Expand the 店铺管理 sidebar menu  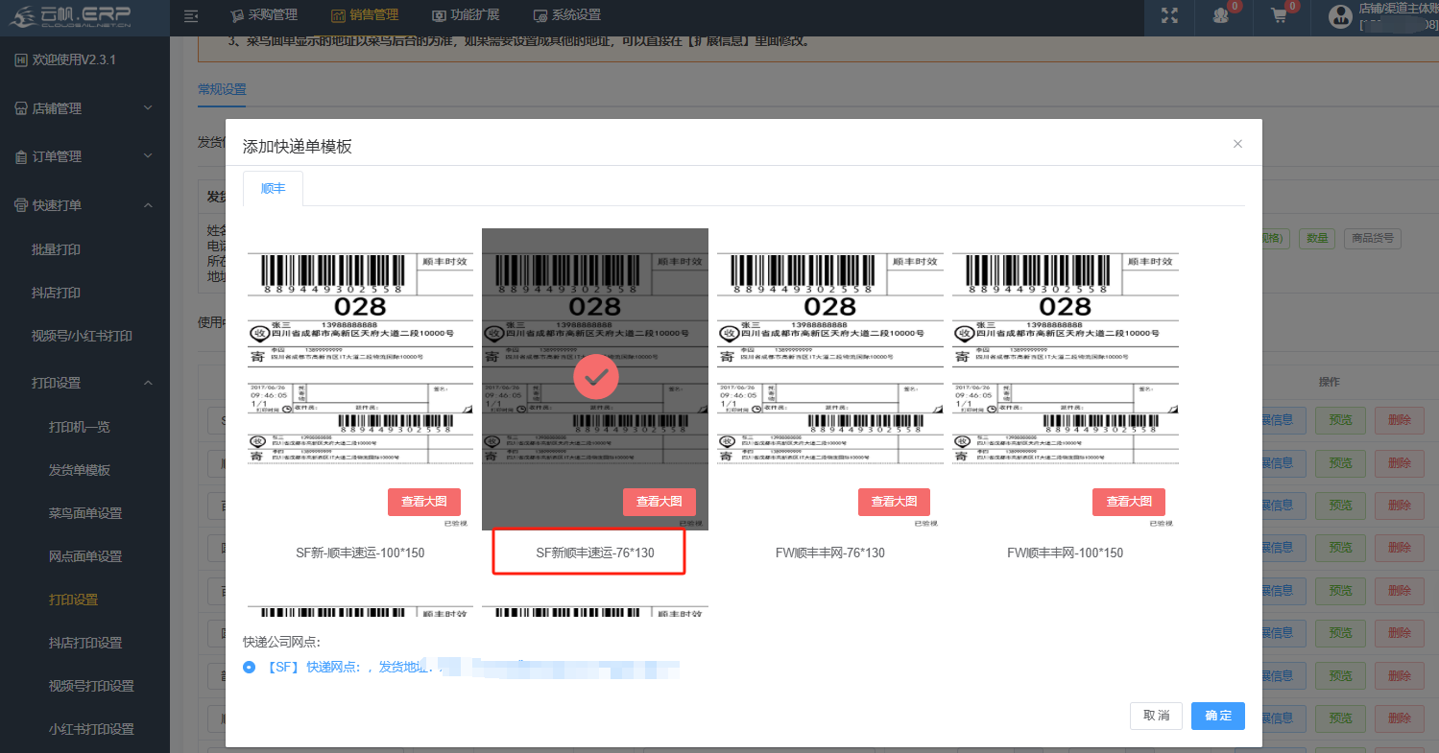coord(84,108)
